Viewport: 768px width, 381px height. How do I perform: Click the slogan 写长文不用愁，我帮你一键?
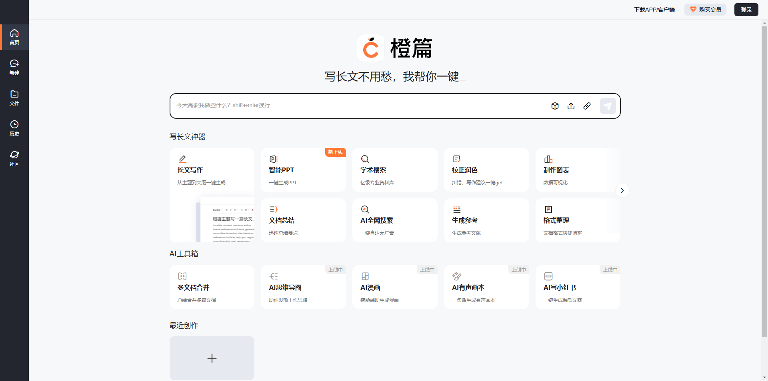(392, 76)
